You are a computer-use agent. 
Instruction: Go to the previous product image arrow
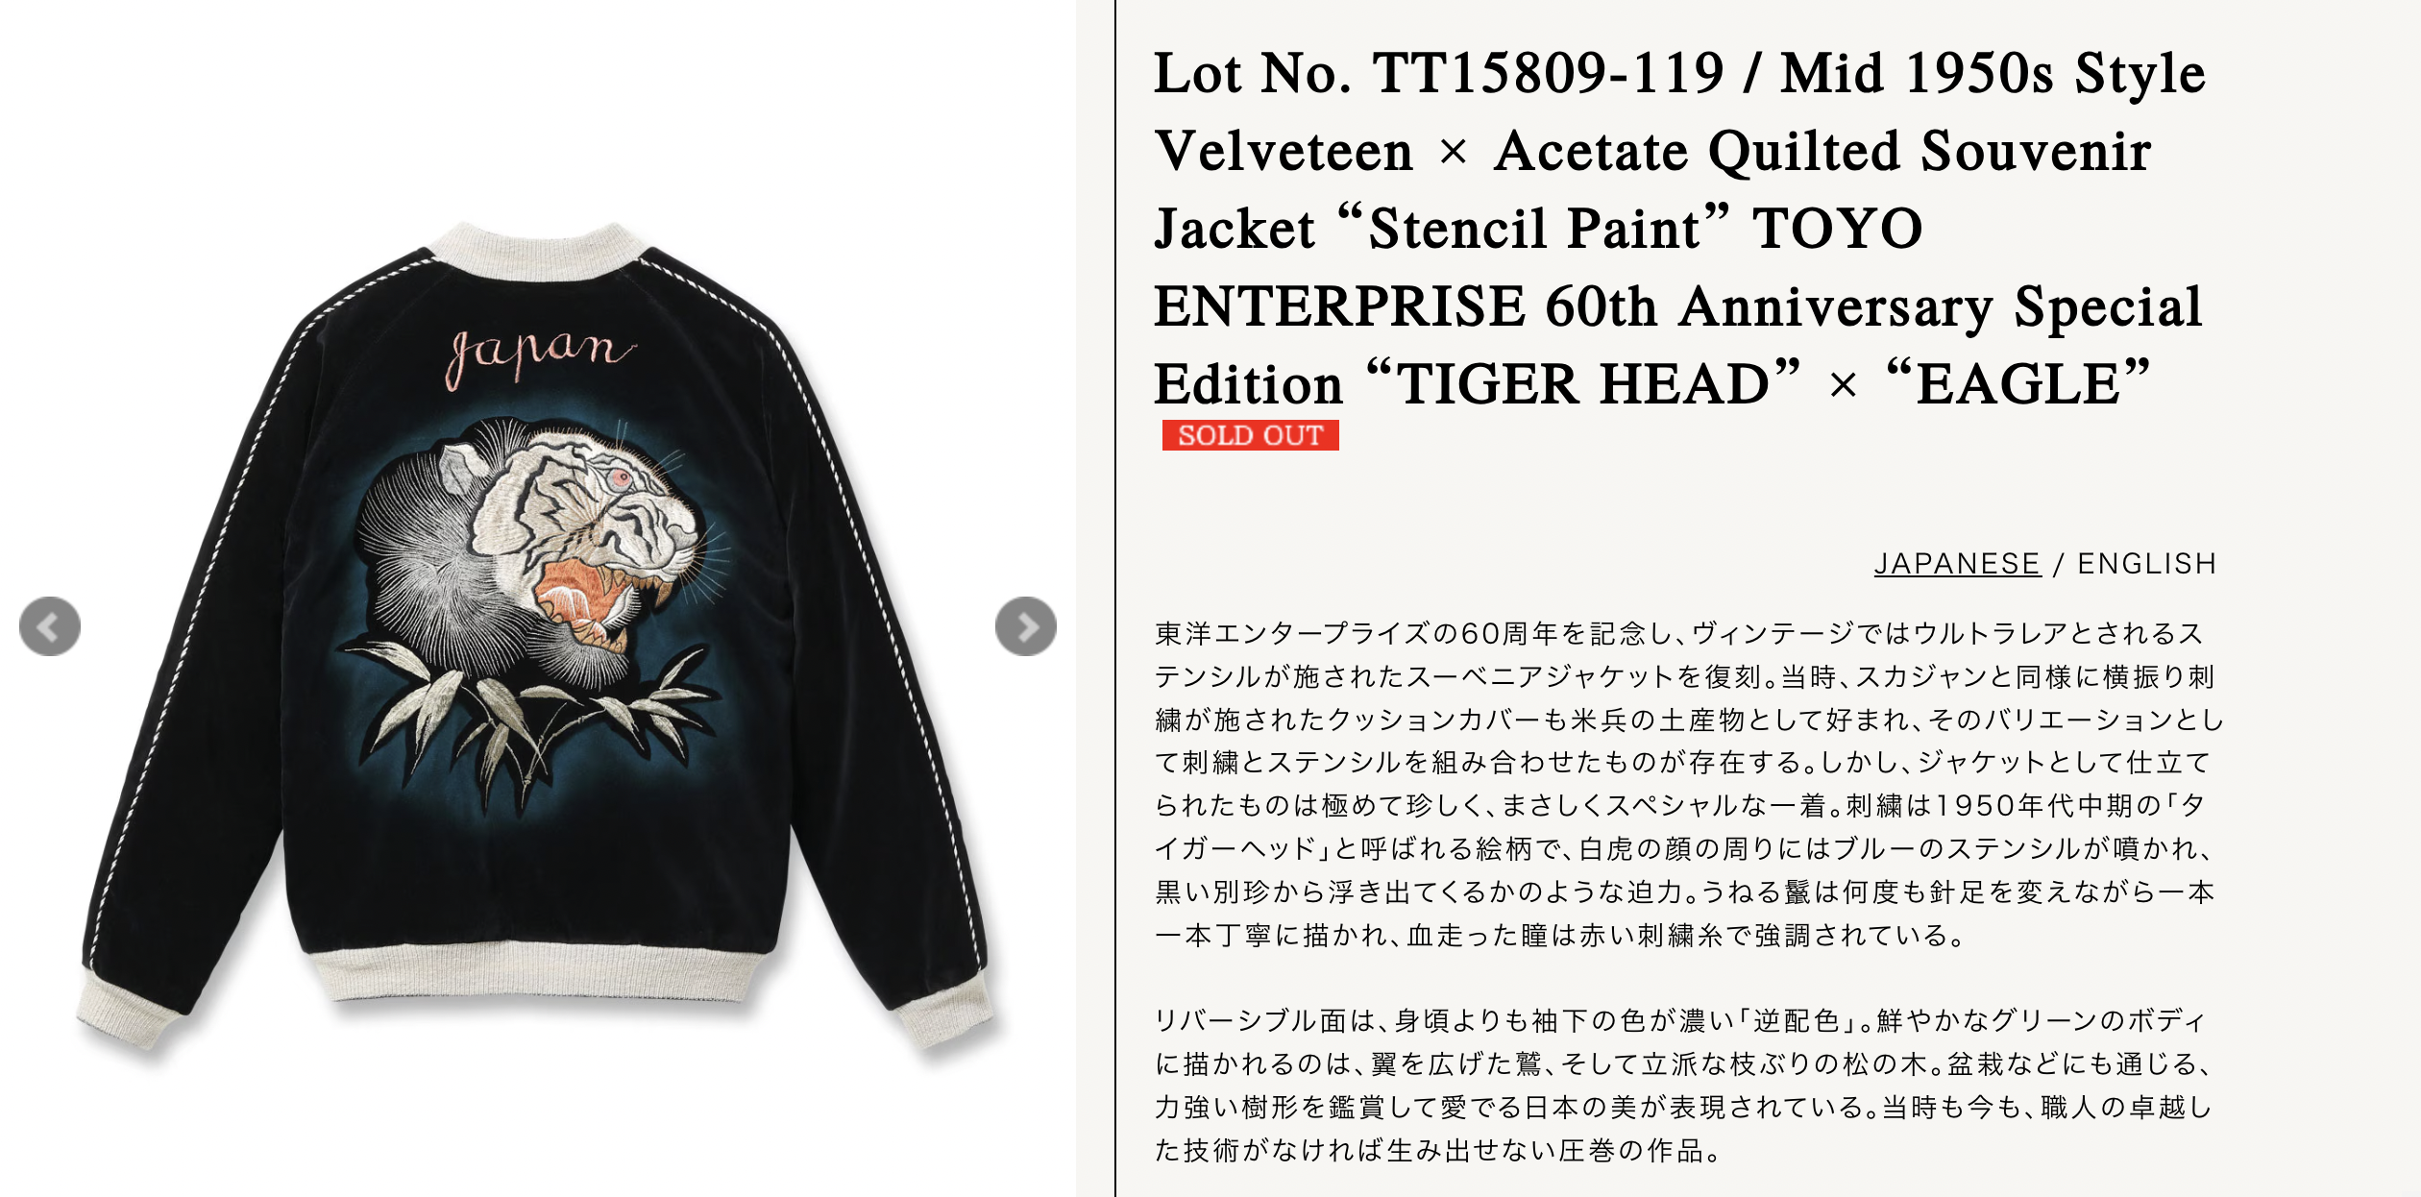point(50,626)
